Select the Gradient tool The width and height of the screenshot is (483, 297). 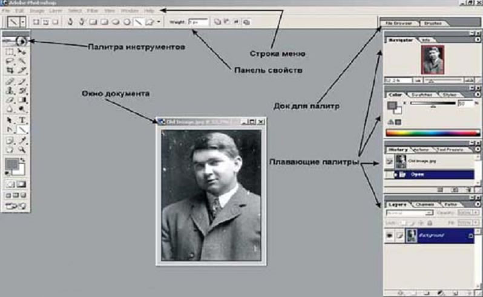22,100
